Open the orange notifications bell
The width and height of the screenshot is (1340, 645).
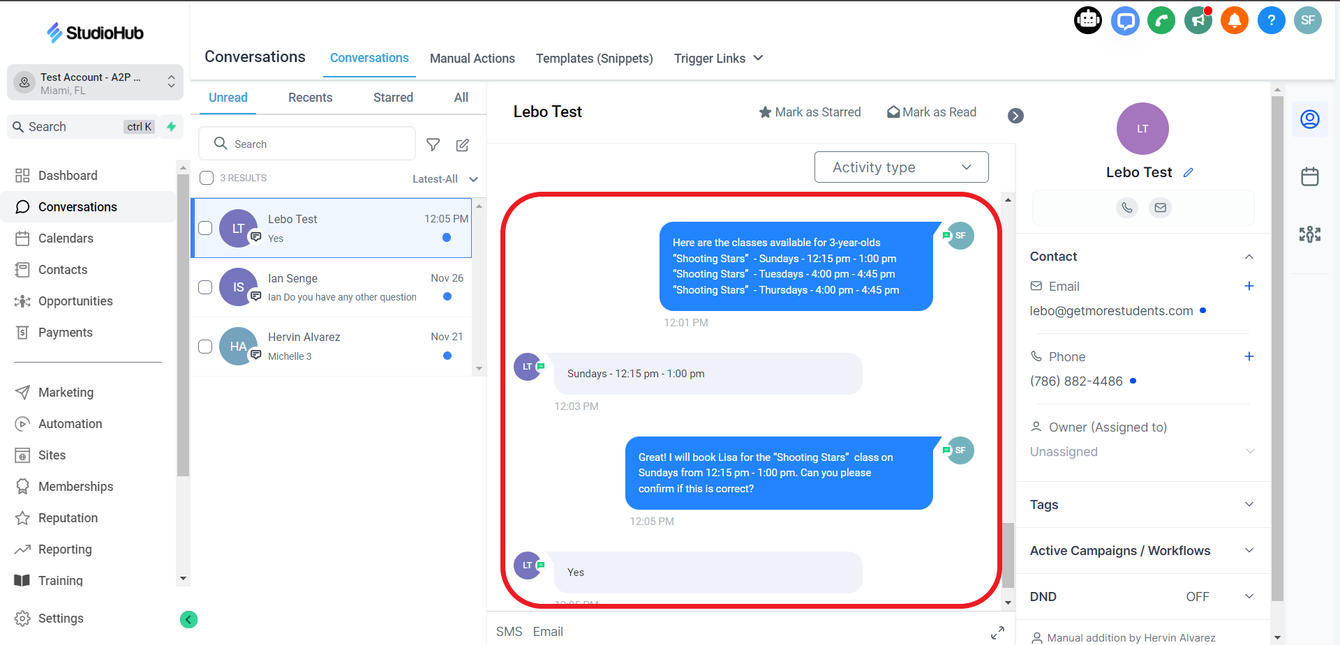(1235, 20)
